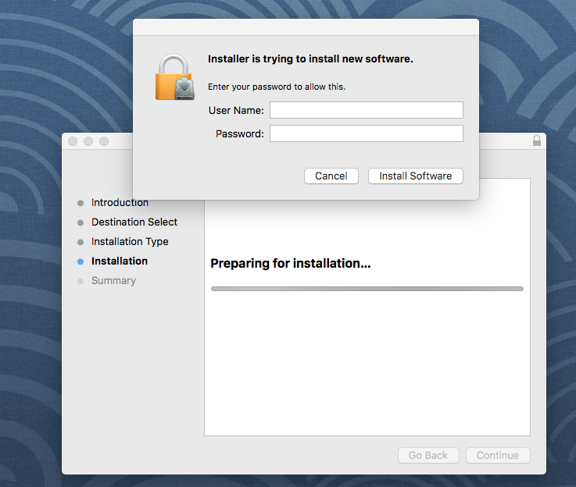Click the Continue button

[x=497, y=456]
